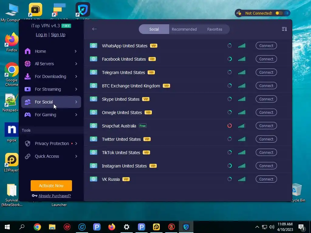Click the For Streaming play icon
This screenshot has width=311, height=233.
pyautogui.click(x=28, y=89)
